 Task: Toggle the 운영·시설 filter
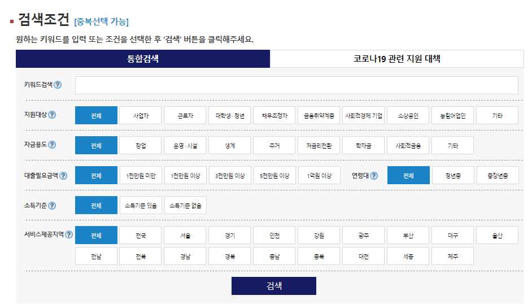click(x=185, y=145)
